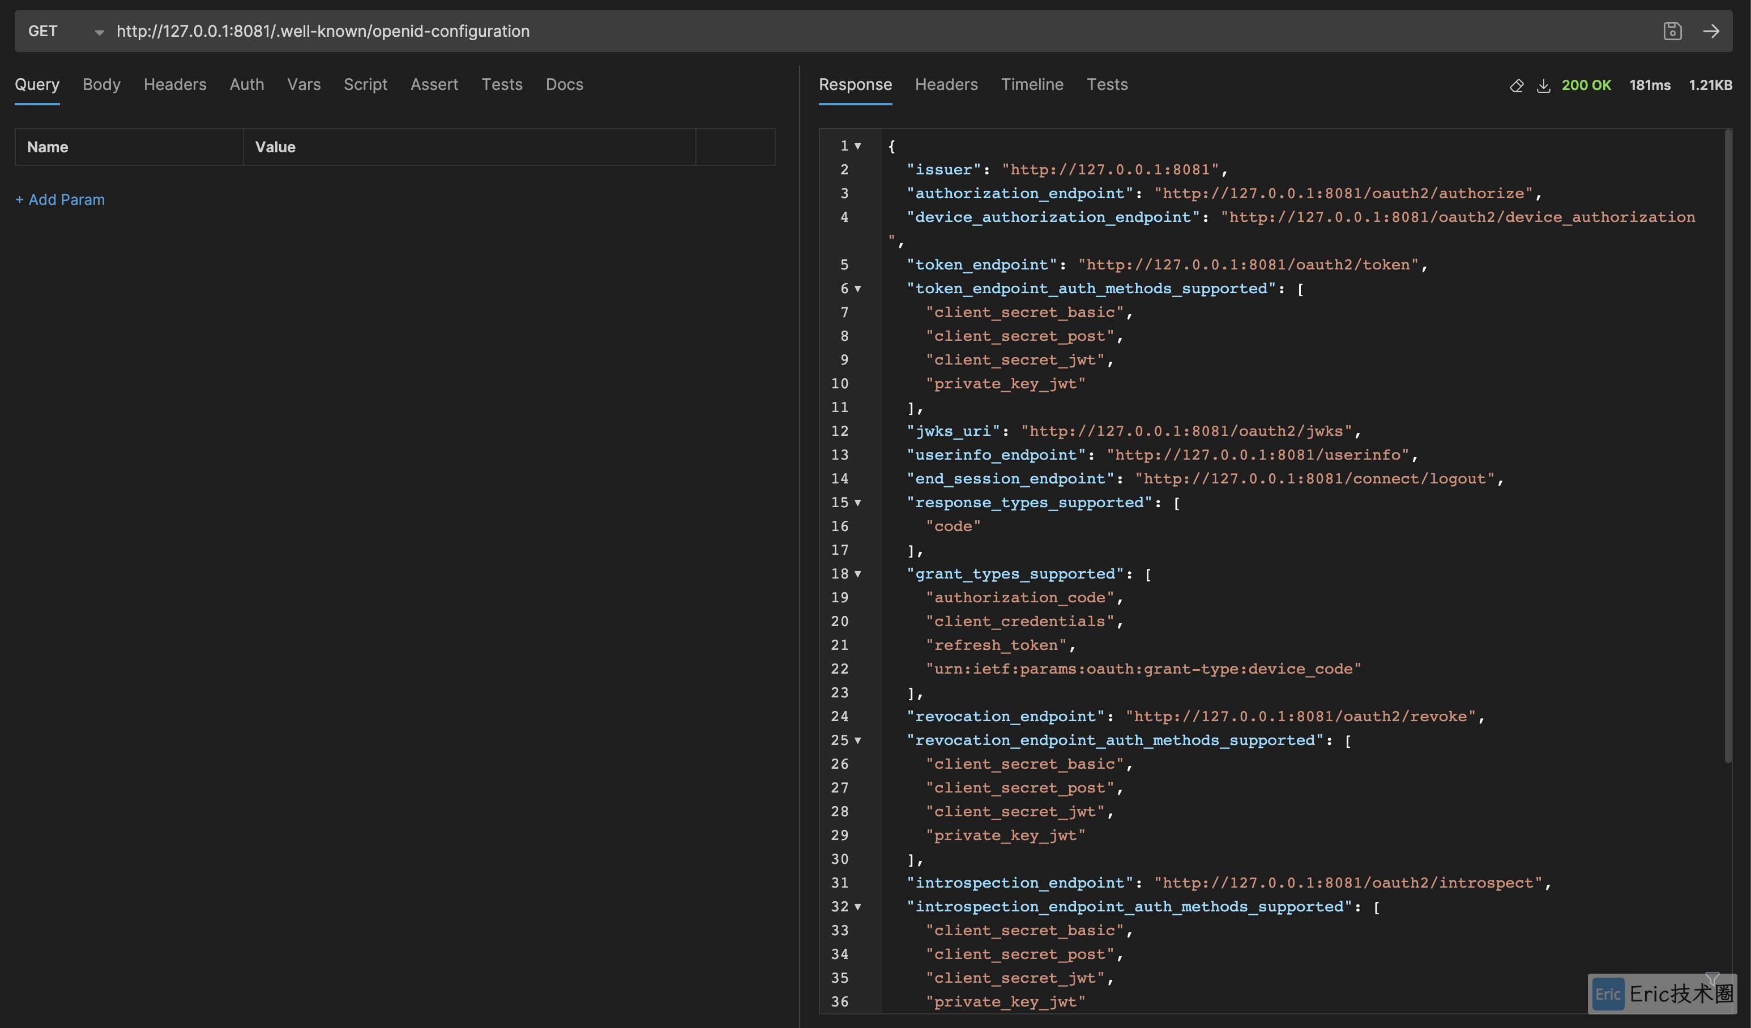The height and width of the screenshot is (1028, 1751).
Task: Click the "device_authorization_endpoint" key
Action: point(1053,217)
